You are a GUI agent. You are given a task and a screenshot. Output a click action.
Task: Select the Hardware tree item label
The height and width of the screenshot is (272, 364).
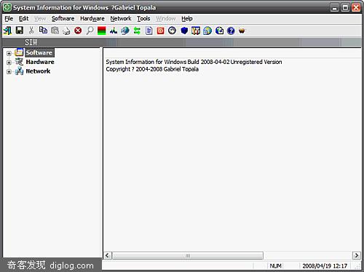[40, 62]
